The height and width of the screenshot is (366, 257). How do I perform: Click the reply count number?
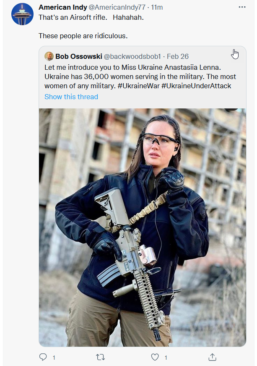(x=54, y=357)
